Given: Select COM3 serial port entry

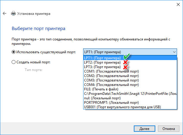Looking at the screenshot, I should pos(111,80).
